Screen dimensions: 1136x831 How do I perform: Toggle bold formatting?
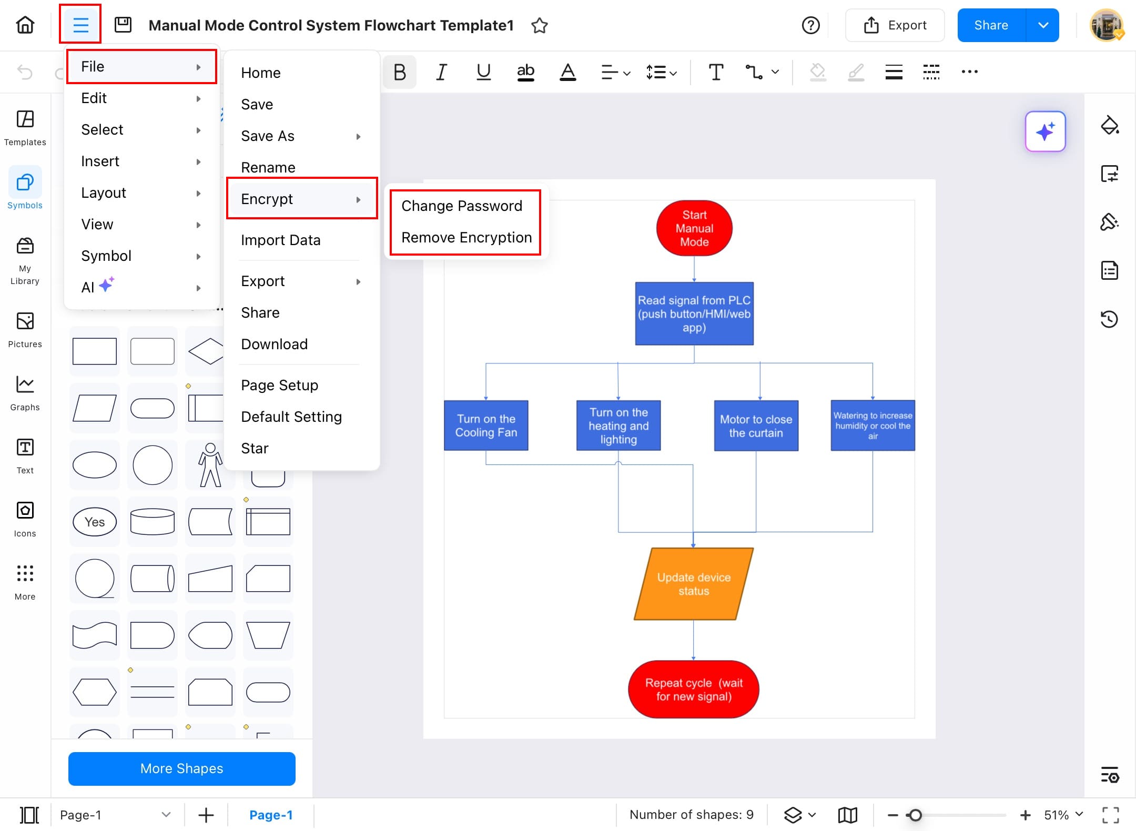(x=399, y=72)
